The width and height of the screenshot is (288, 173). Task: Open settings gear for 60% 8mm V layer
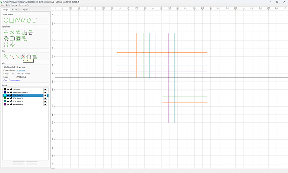(45, 101)
